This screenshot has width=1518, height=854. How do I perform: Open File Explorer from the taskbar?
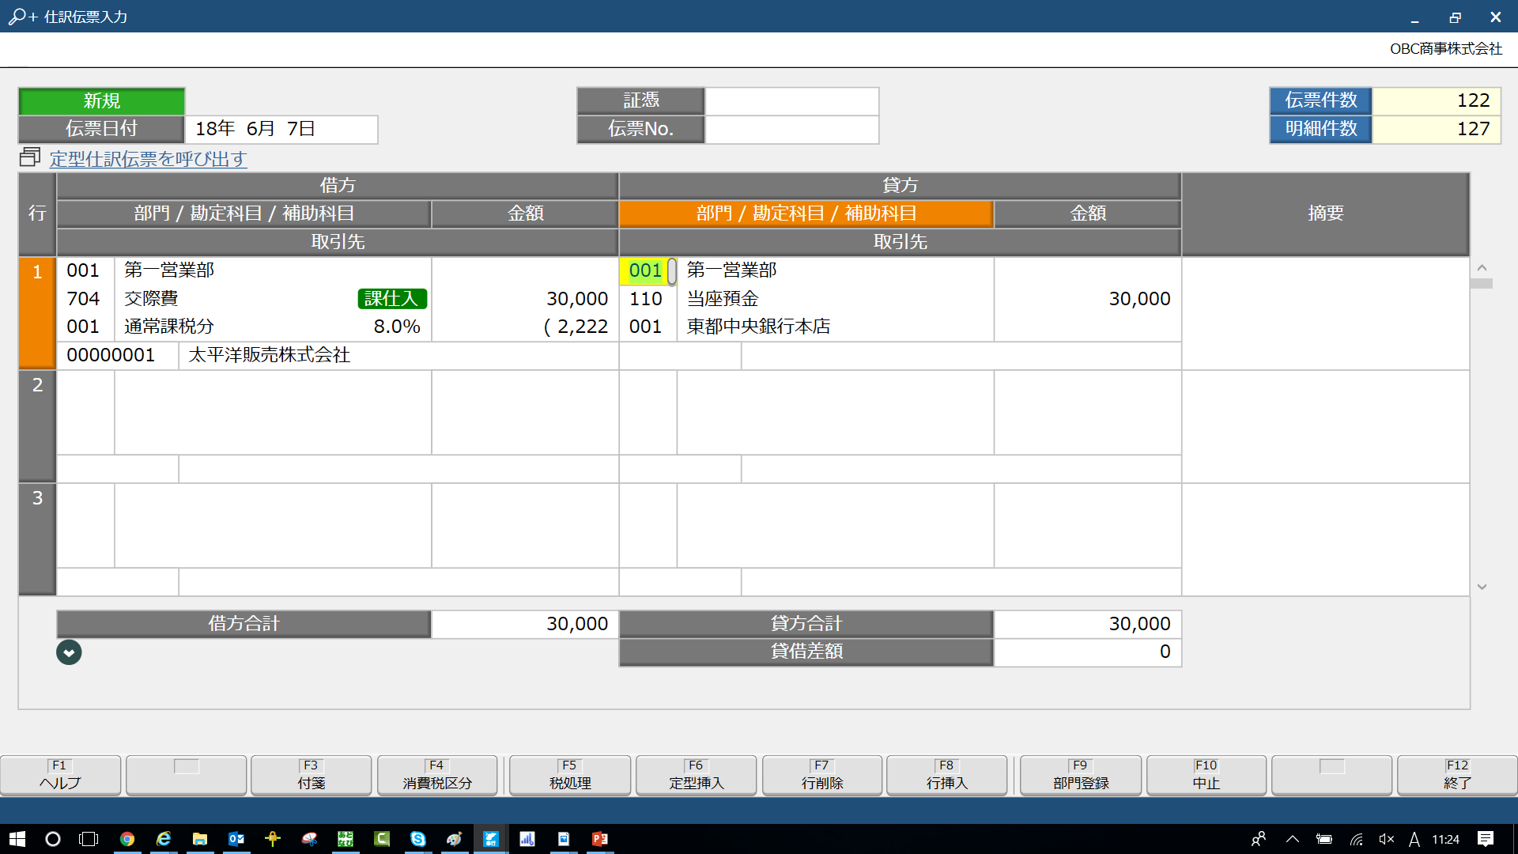pyautogui.click(x=200, y=839)
